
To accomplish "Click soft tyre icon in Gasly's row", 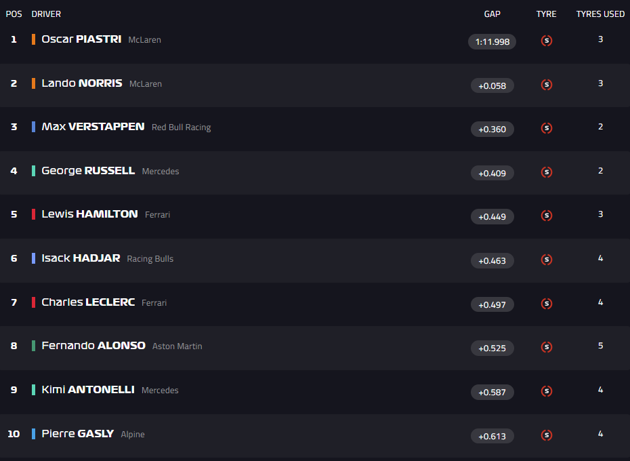I will point(547,435).
